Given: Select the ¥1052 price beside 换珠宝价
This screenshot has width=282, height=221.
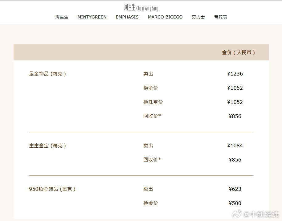Looking at the screenshot, I should pos(235,102).
